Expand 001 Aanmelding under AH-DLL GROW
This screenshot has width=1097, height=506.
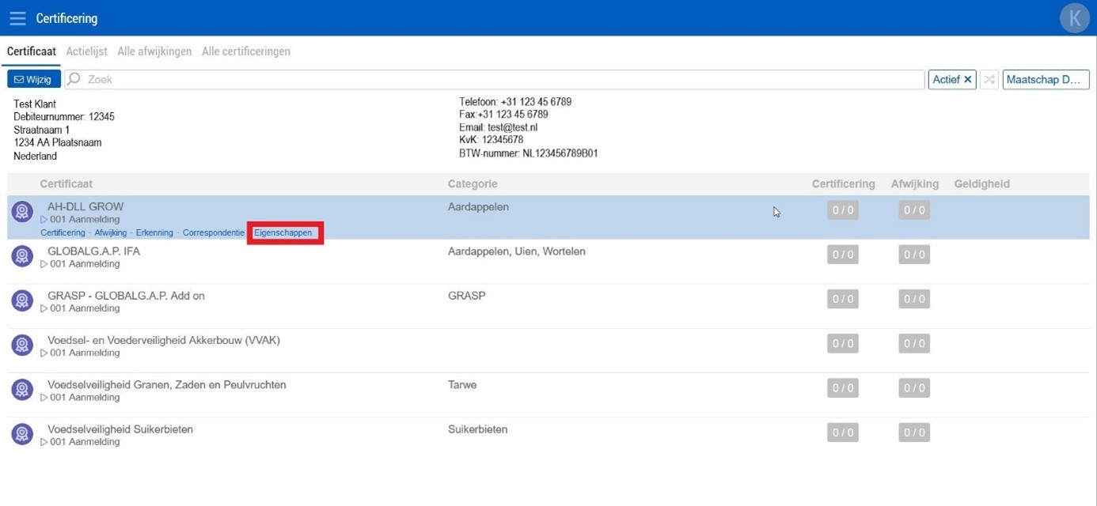(44, 220)
